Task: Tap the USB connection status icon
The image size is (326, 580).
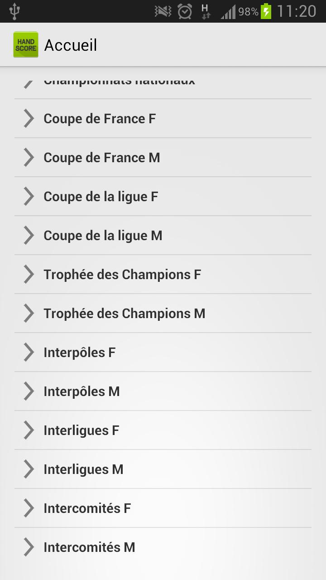Action: pos(14,11)
